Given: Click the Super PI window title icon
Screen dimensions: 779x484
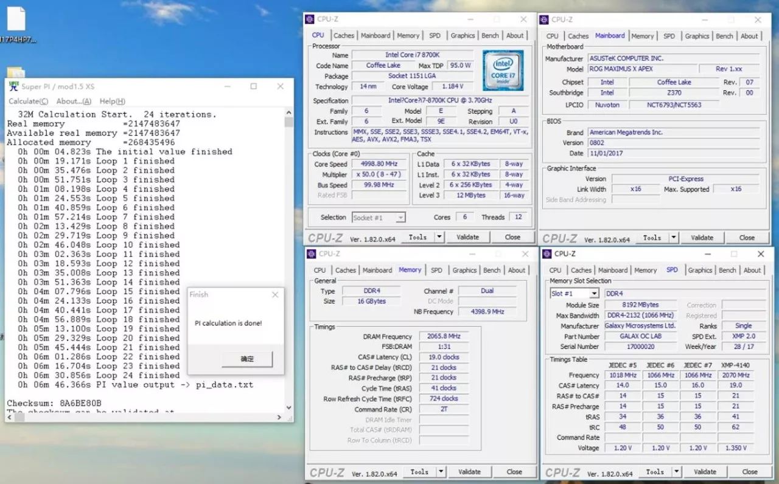Looking at the screenshot, I should tap(13, 86).
